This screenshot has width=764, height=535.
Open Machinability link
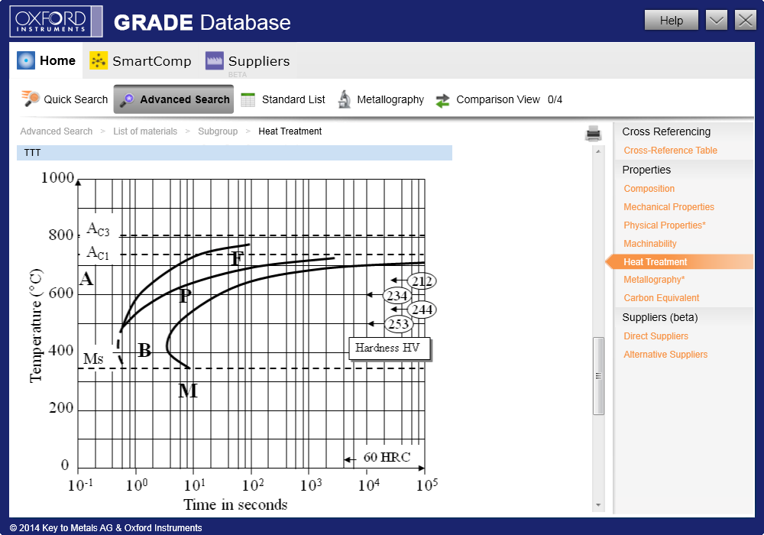tap(650, 244)
